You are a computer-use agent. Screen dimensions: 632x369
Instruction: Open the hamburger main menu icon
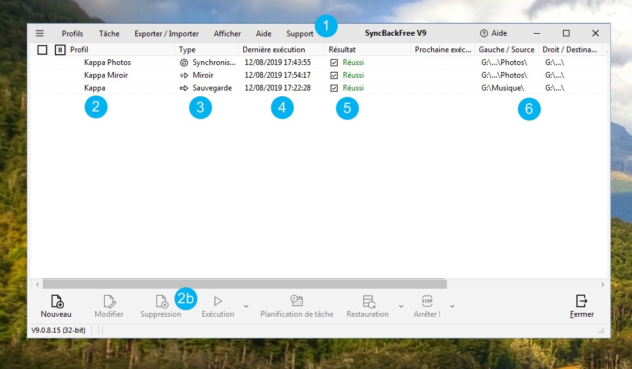point(40,33)
